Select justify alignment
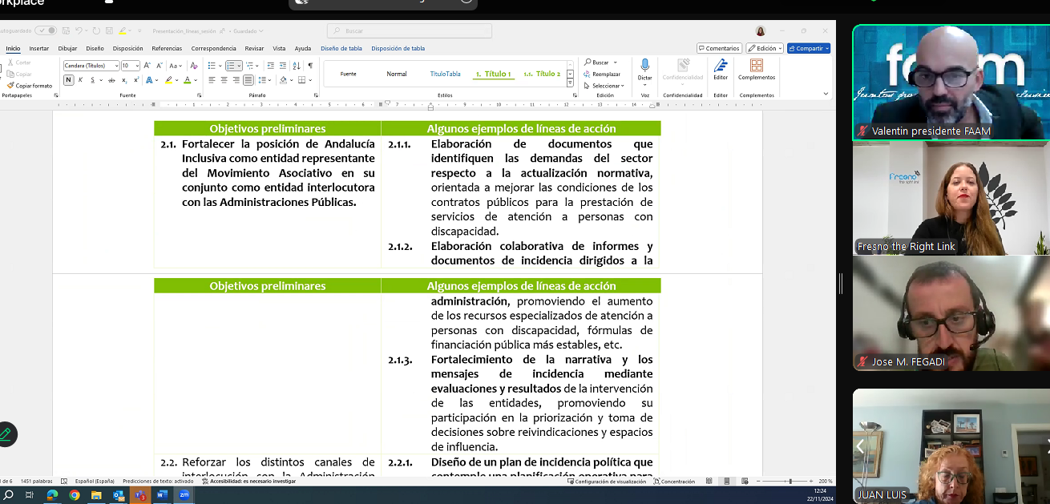The height and width of the screenshot is (504, 1050). [x=248, y=80]
